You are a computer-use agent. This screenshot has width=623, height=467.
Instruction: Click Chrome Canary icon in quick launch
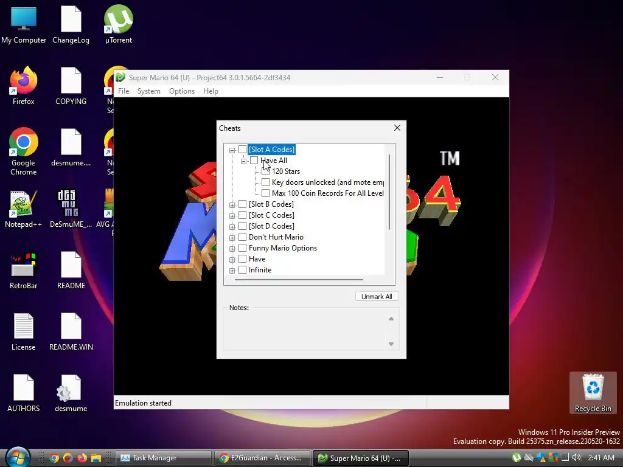click(68, 458)
